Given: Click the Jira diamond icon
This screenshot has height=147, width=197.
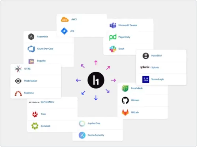Looking at the screenshot, I should [x=64, y=31].
